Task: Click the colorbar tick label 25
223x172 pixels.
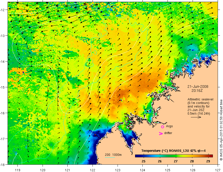Action: pyautogui.click(x=143, y=161)
